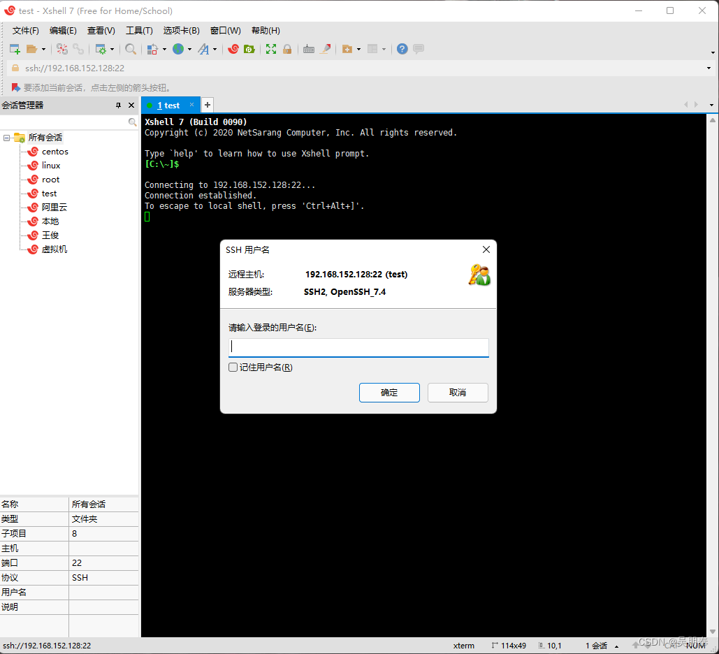Screen dimensions: 719x654
Task: Open the 文件(F) menu
Action: pos(26,31)
